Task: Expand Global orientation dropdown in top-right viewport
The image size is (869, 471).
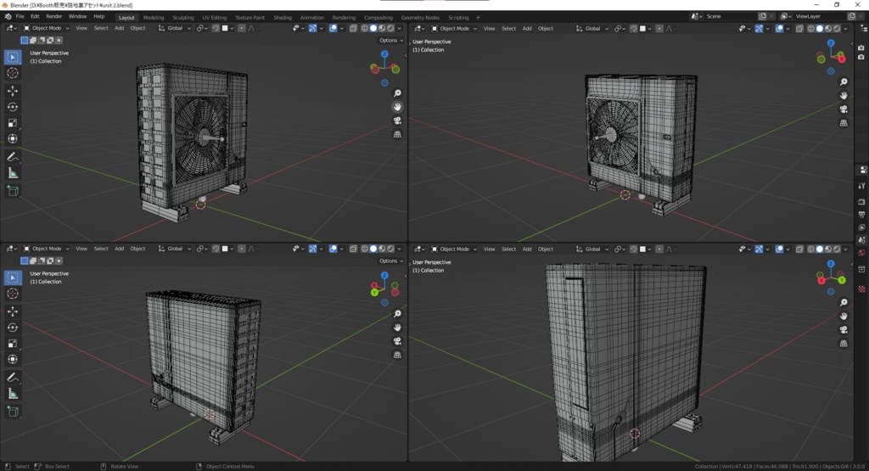Action: [x=591, y=28]
